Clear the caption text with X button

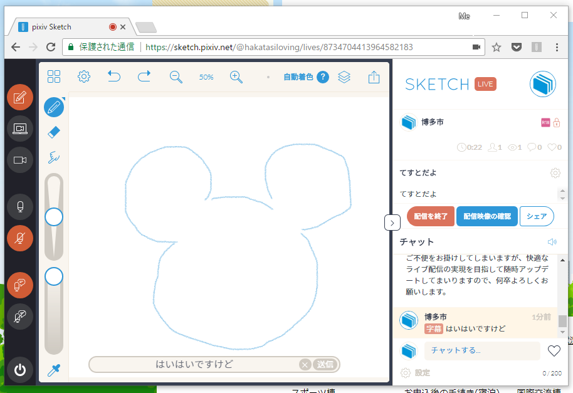tap(305, 365)
